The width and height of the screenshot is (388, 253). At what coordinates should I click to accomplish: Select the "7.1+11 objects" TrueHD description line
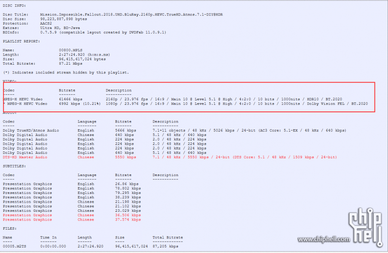(249, 130)
